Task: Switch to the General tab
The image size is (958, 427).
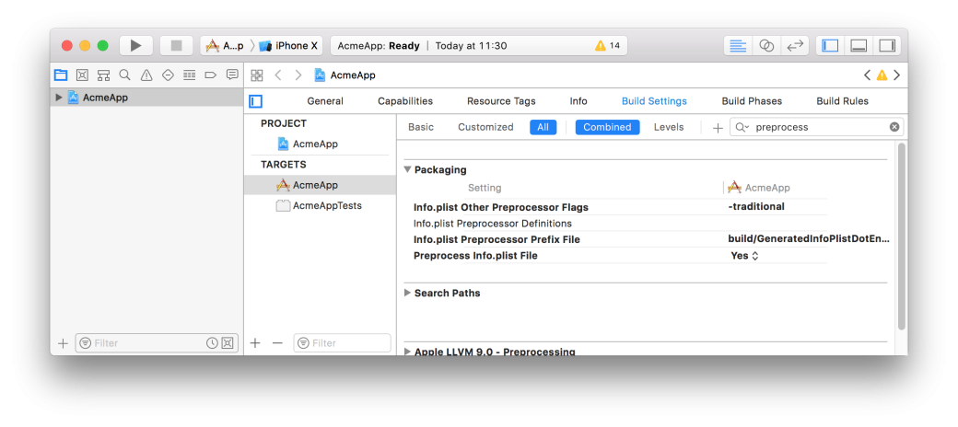Action: coord(325,101)
